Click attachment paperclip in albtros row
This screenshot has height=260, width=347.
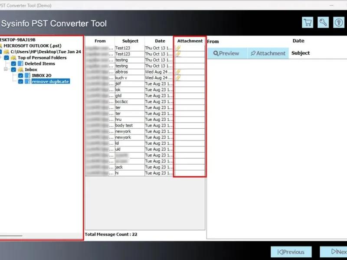(178, 72)
